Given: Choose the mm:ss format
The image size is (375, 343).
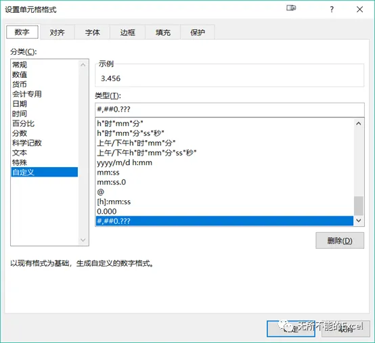Looking at the screenshot, I should (225, 173).
